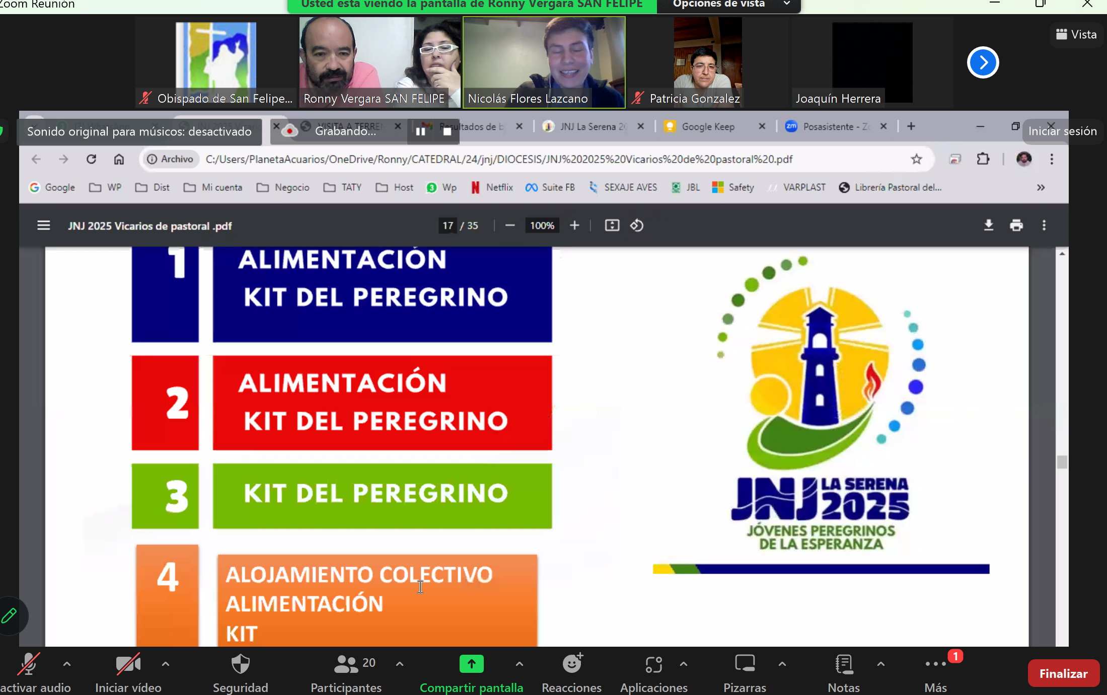The image size is (1107, 695).
Task: Pause the recording
Action: pyautogui.click(x=420, y=131)
